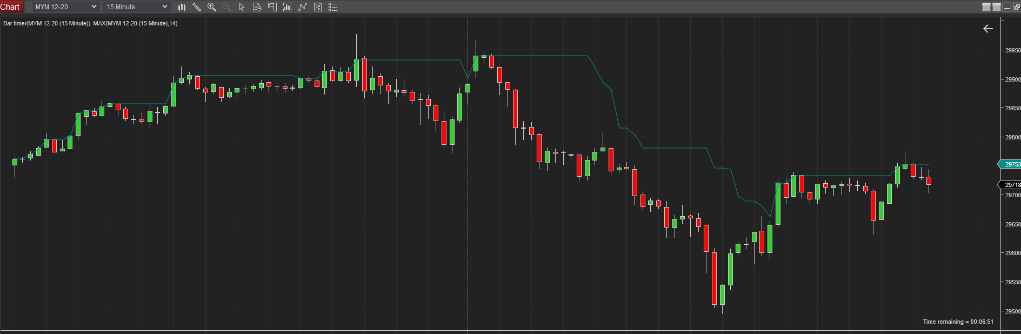Screen dimensions: 1021x334
Task: Open the Indicators bar-chart icon
Action: click(288, 7)
